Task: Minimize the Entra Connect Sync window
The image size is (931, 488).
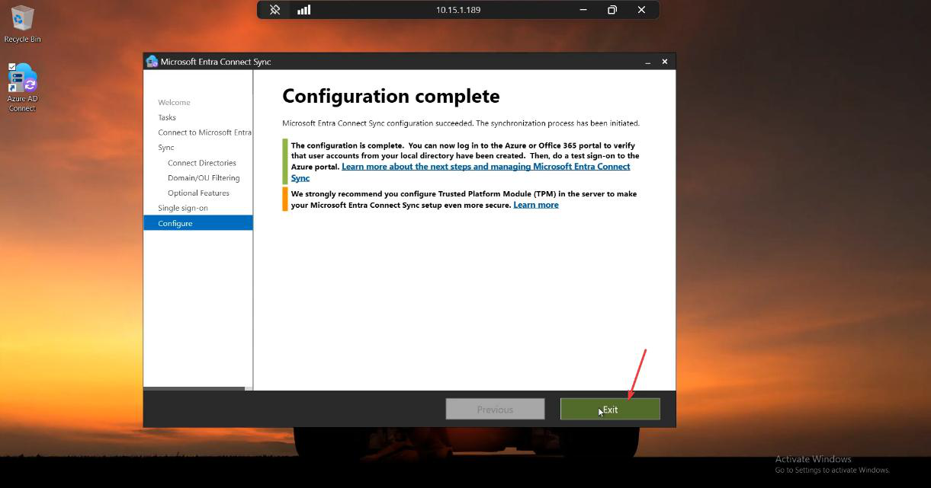Action: click(x=647, y=62)
